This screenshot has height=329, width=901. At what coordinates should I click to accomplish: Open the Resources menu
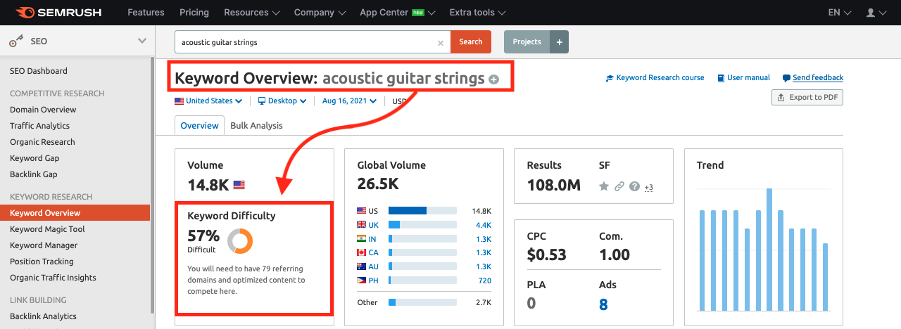(251, 13)
